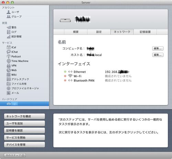Click the デバイスを管理 button
Image resolution: width=172 pixels, height=159 pixels.
24,145
